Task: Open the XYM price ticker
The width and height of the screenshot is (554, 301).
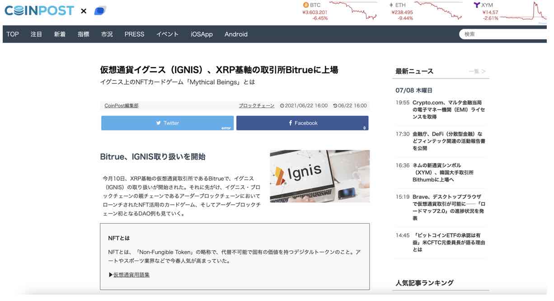Action: coord(486,12)
